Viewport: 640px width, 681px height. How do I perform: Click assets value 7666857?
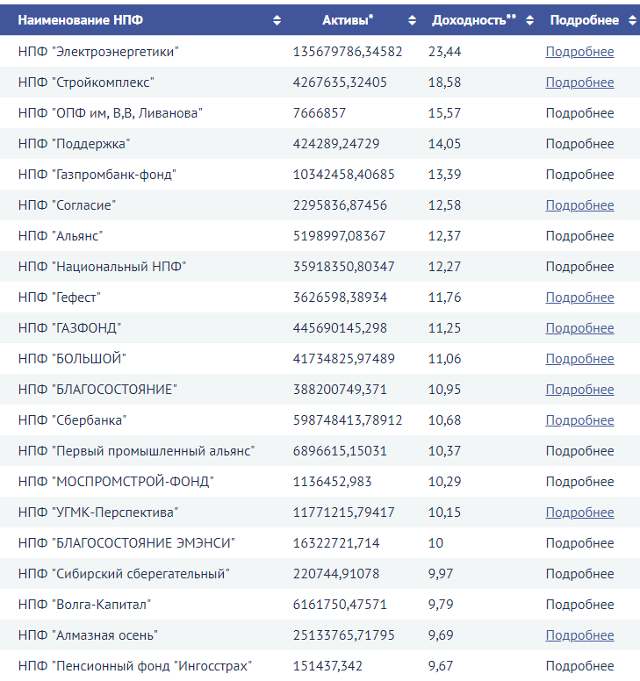pos(320,113)
